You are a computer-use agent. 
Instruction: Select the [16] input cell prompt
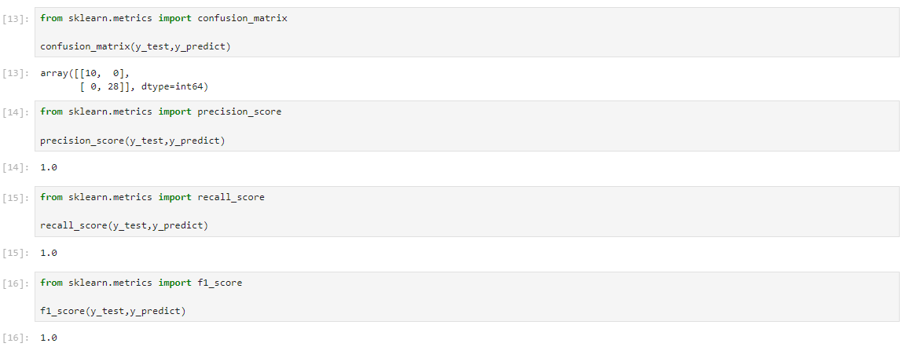click(16, 283)
